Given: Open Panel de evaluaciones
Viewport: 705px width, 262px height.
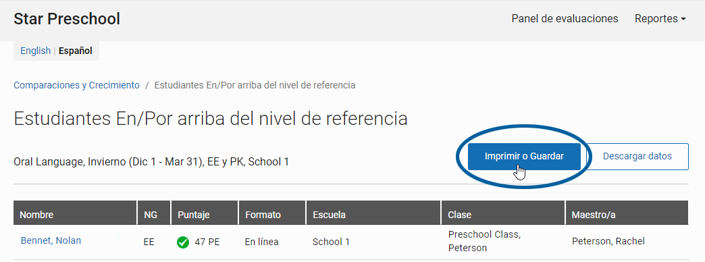Looking at the screenshot, I should point(565,19).
